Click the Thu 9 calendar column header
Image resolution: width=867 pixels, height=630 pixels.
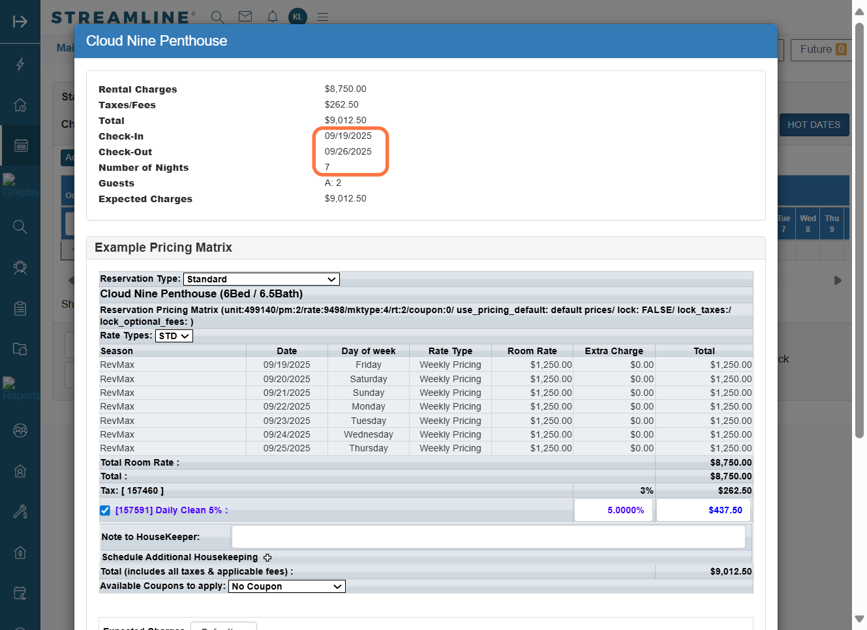[832, 224]
